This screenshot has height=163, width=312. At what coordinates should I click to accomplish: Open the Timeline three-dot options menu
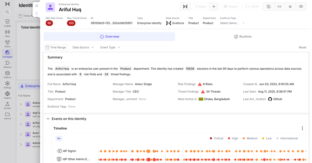tap(302, 128)
